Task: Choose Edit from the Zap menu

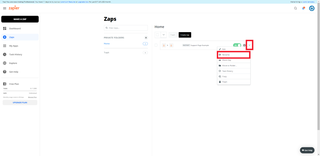Action: [234, 49]
